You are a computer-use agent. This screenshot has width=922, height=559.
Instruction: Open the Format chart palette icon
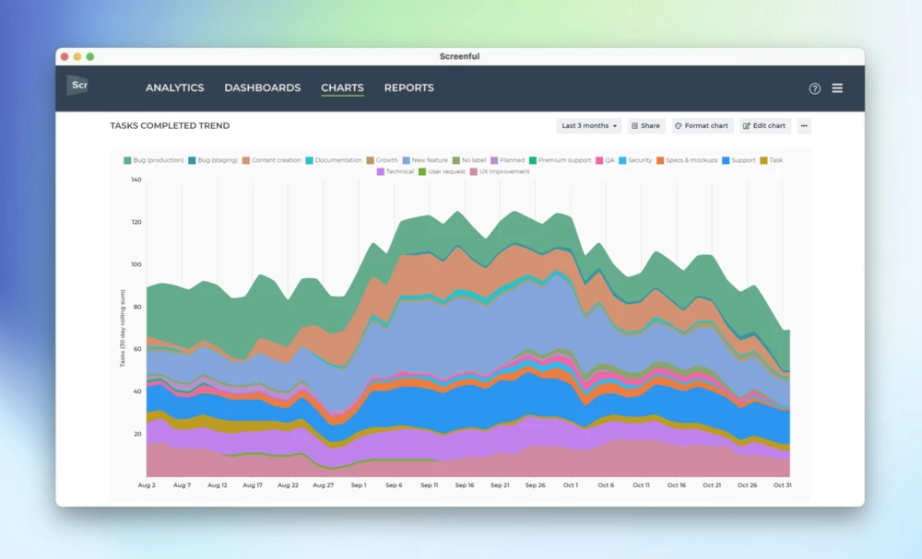click(x=679, y=125)
